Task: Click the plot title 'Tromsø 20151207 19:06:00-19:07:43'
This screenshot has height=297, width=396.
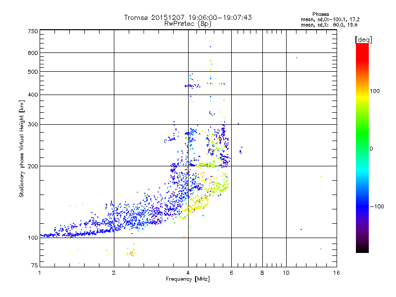Action: click(188, 17)
